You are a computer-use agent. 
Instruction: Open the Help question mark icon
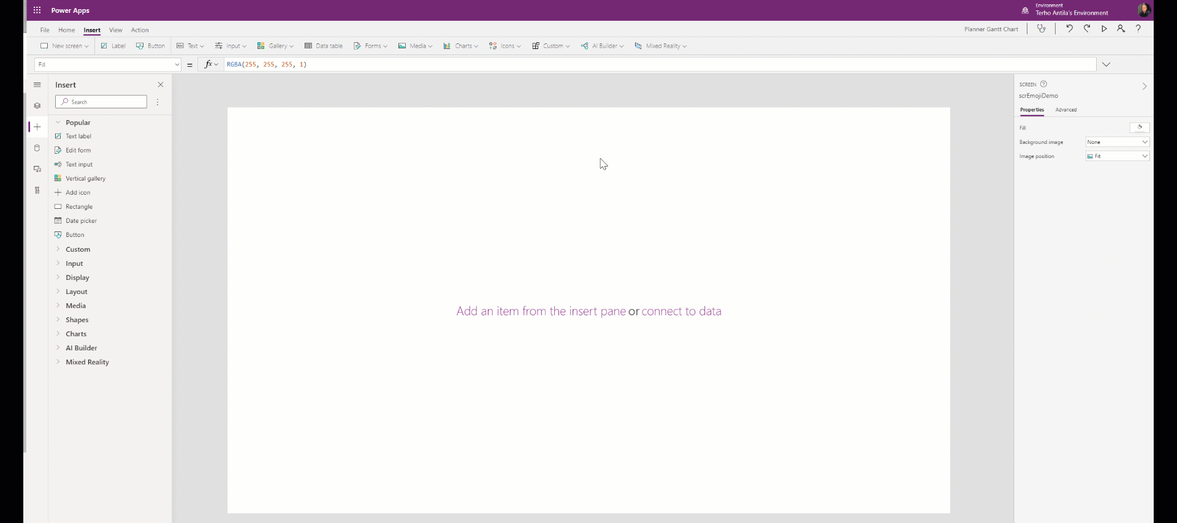point(1138,29)
